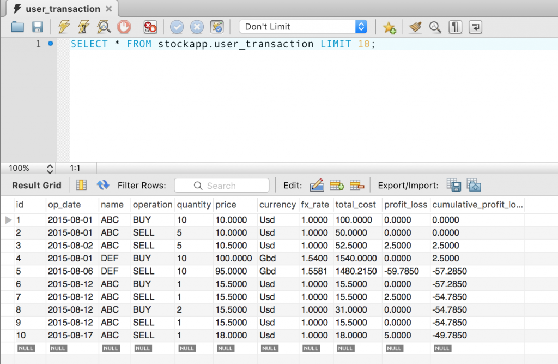Stop query execution with the red hand icon
The height and width of the screenshot is (364, 558).
pyautogui.click(x=124, y=27)
